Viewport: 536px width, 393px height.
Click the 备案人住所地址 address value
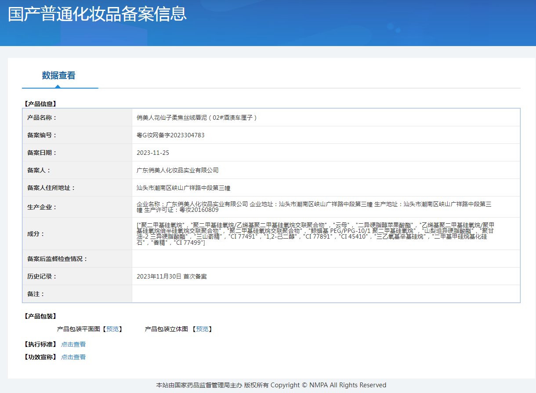pos(184,188)
